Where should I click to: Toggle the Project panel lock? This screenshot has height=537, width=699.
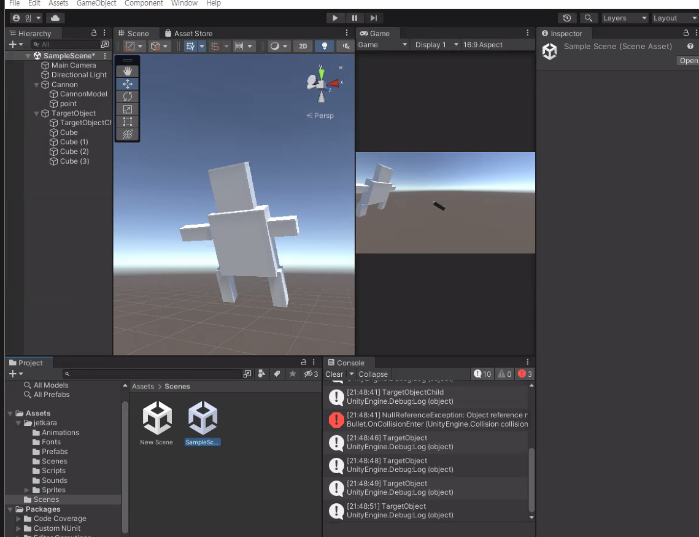(x=304, y=362)
